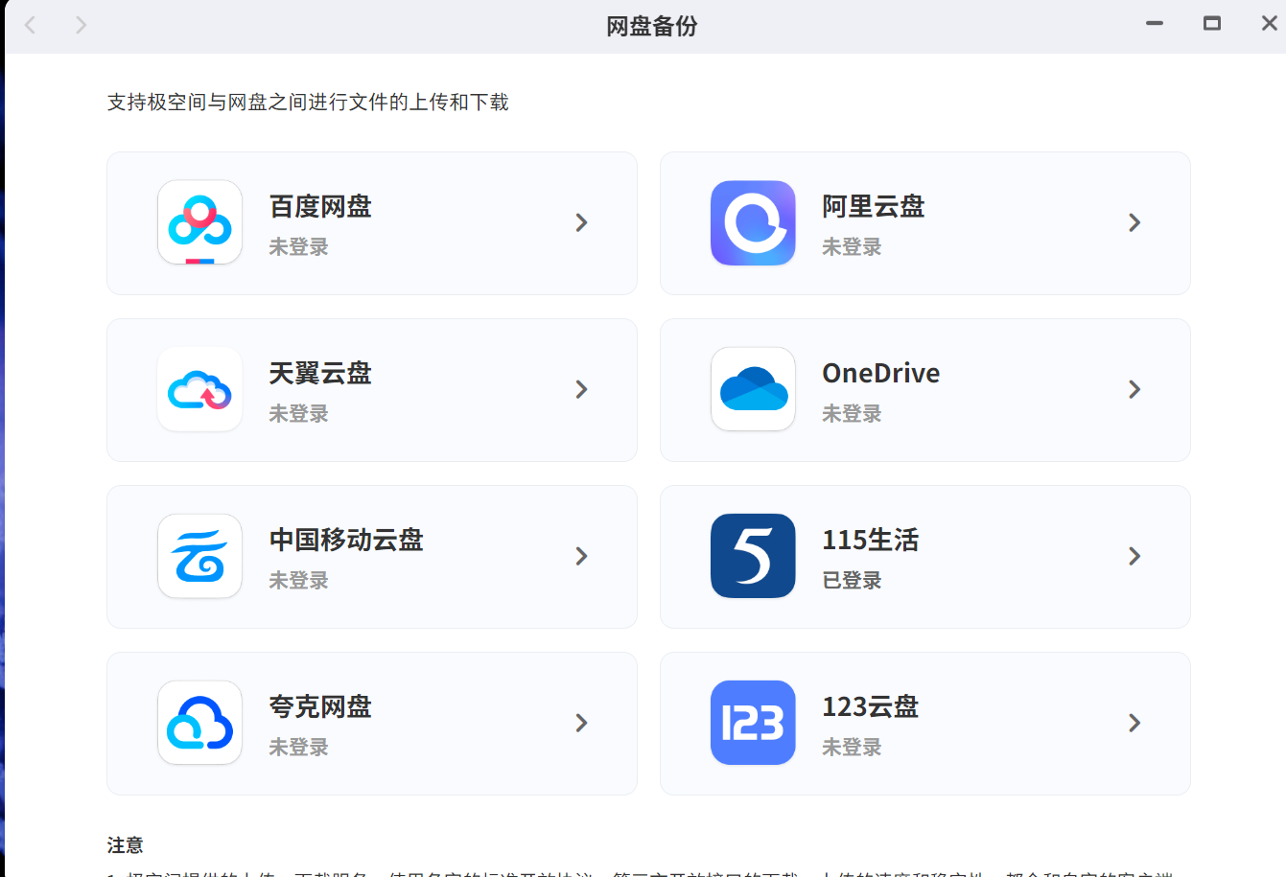Select the 中国移动云盘 icon
The height and width of the screenshot is (877, 1286).
(x=199, y=556)
